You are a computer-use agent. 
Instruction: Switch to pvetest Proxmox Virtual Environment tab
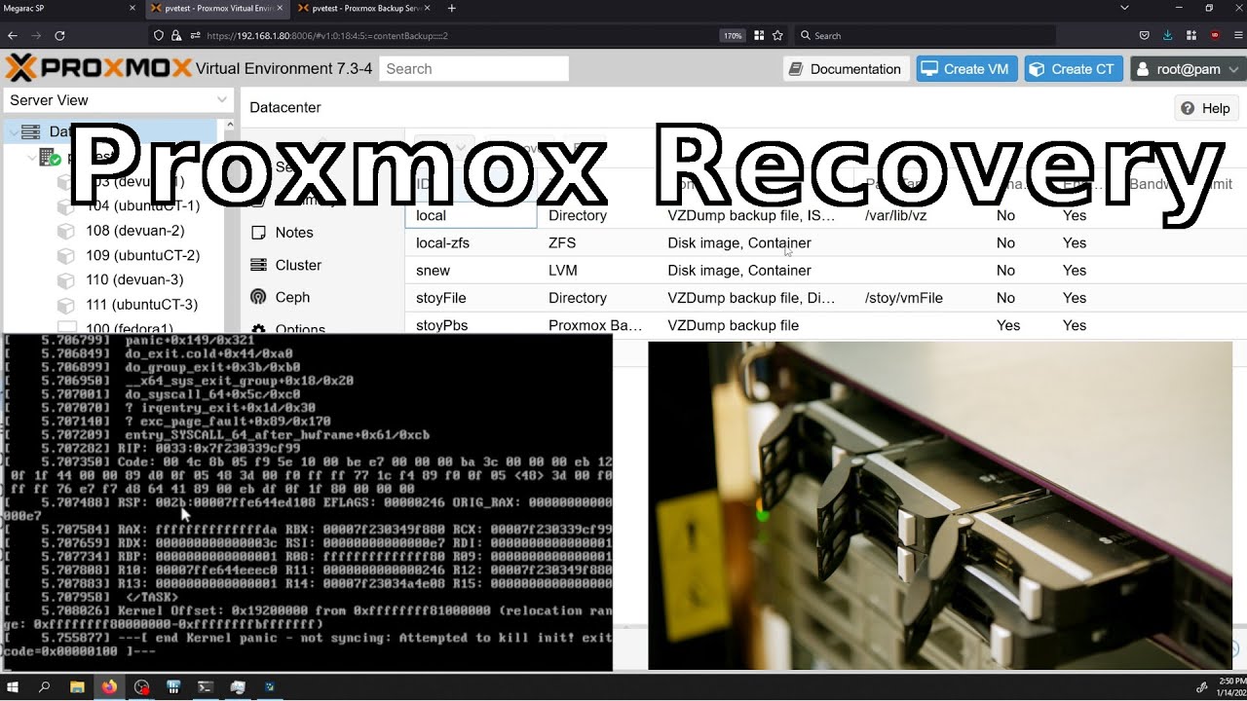click(217, 8)
